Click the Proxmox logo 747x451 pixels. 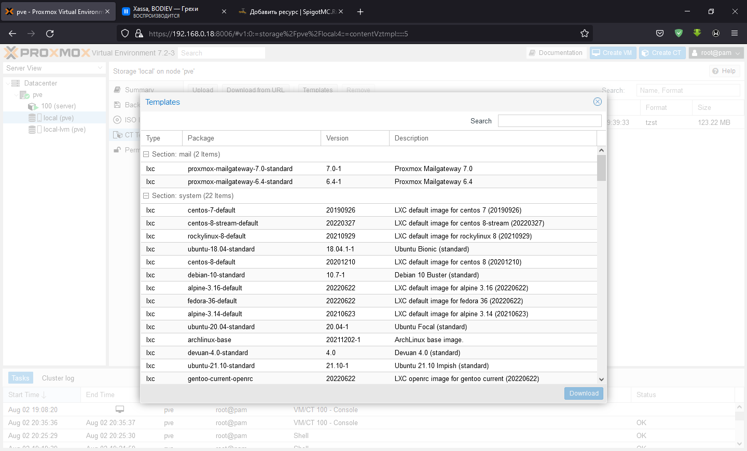[x=47, y=53]
